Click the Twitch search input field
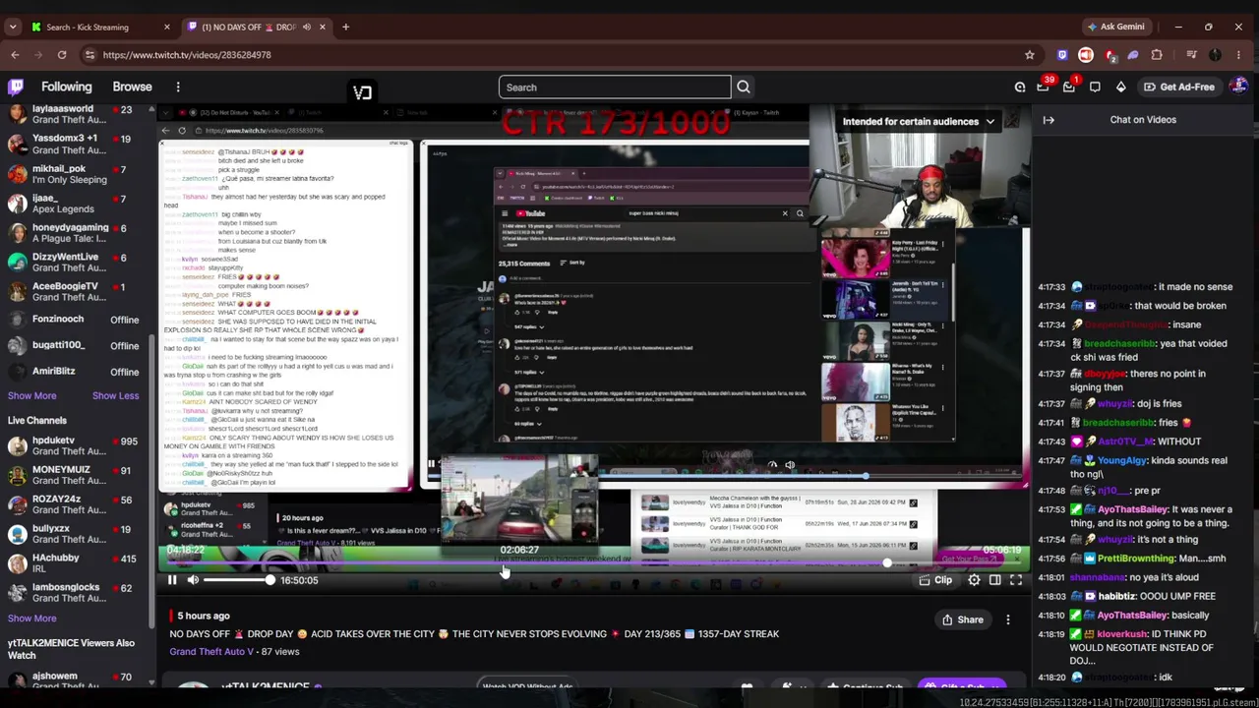The image size is (1259, 708). (x=615, y=88)
